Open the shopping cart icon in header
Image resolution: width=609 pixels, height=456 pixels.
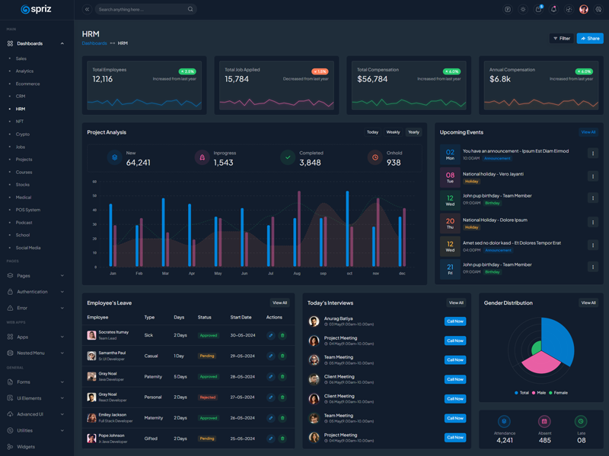click(x=538, y=9)
